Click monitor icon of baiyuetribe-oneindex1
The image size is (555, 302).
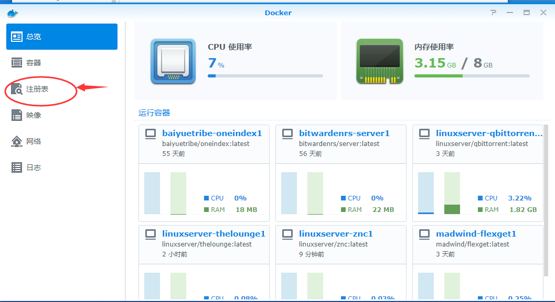151,134
